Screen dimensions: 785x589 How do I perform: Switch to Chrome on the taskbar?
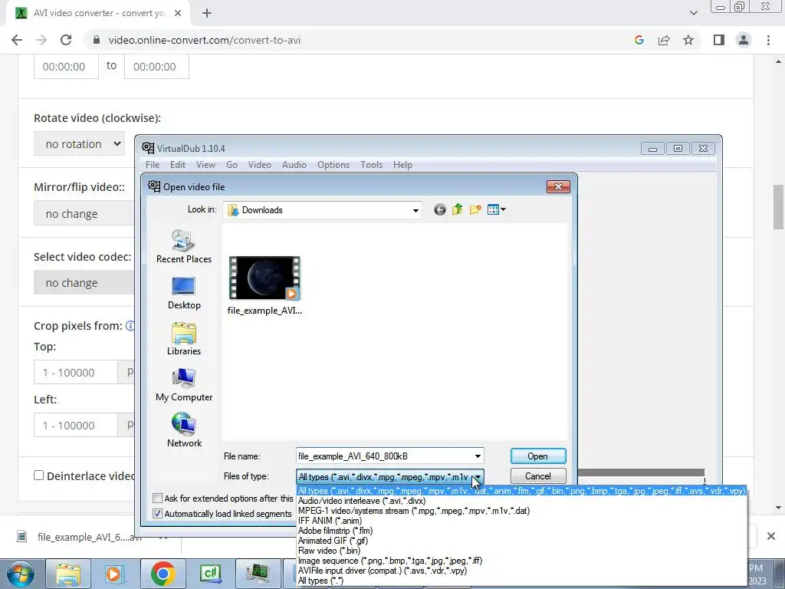pos(163,574)
